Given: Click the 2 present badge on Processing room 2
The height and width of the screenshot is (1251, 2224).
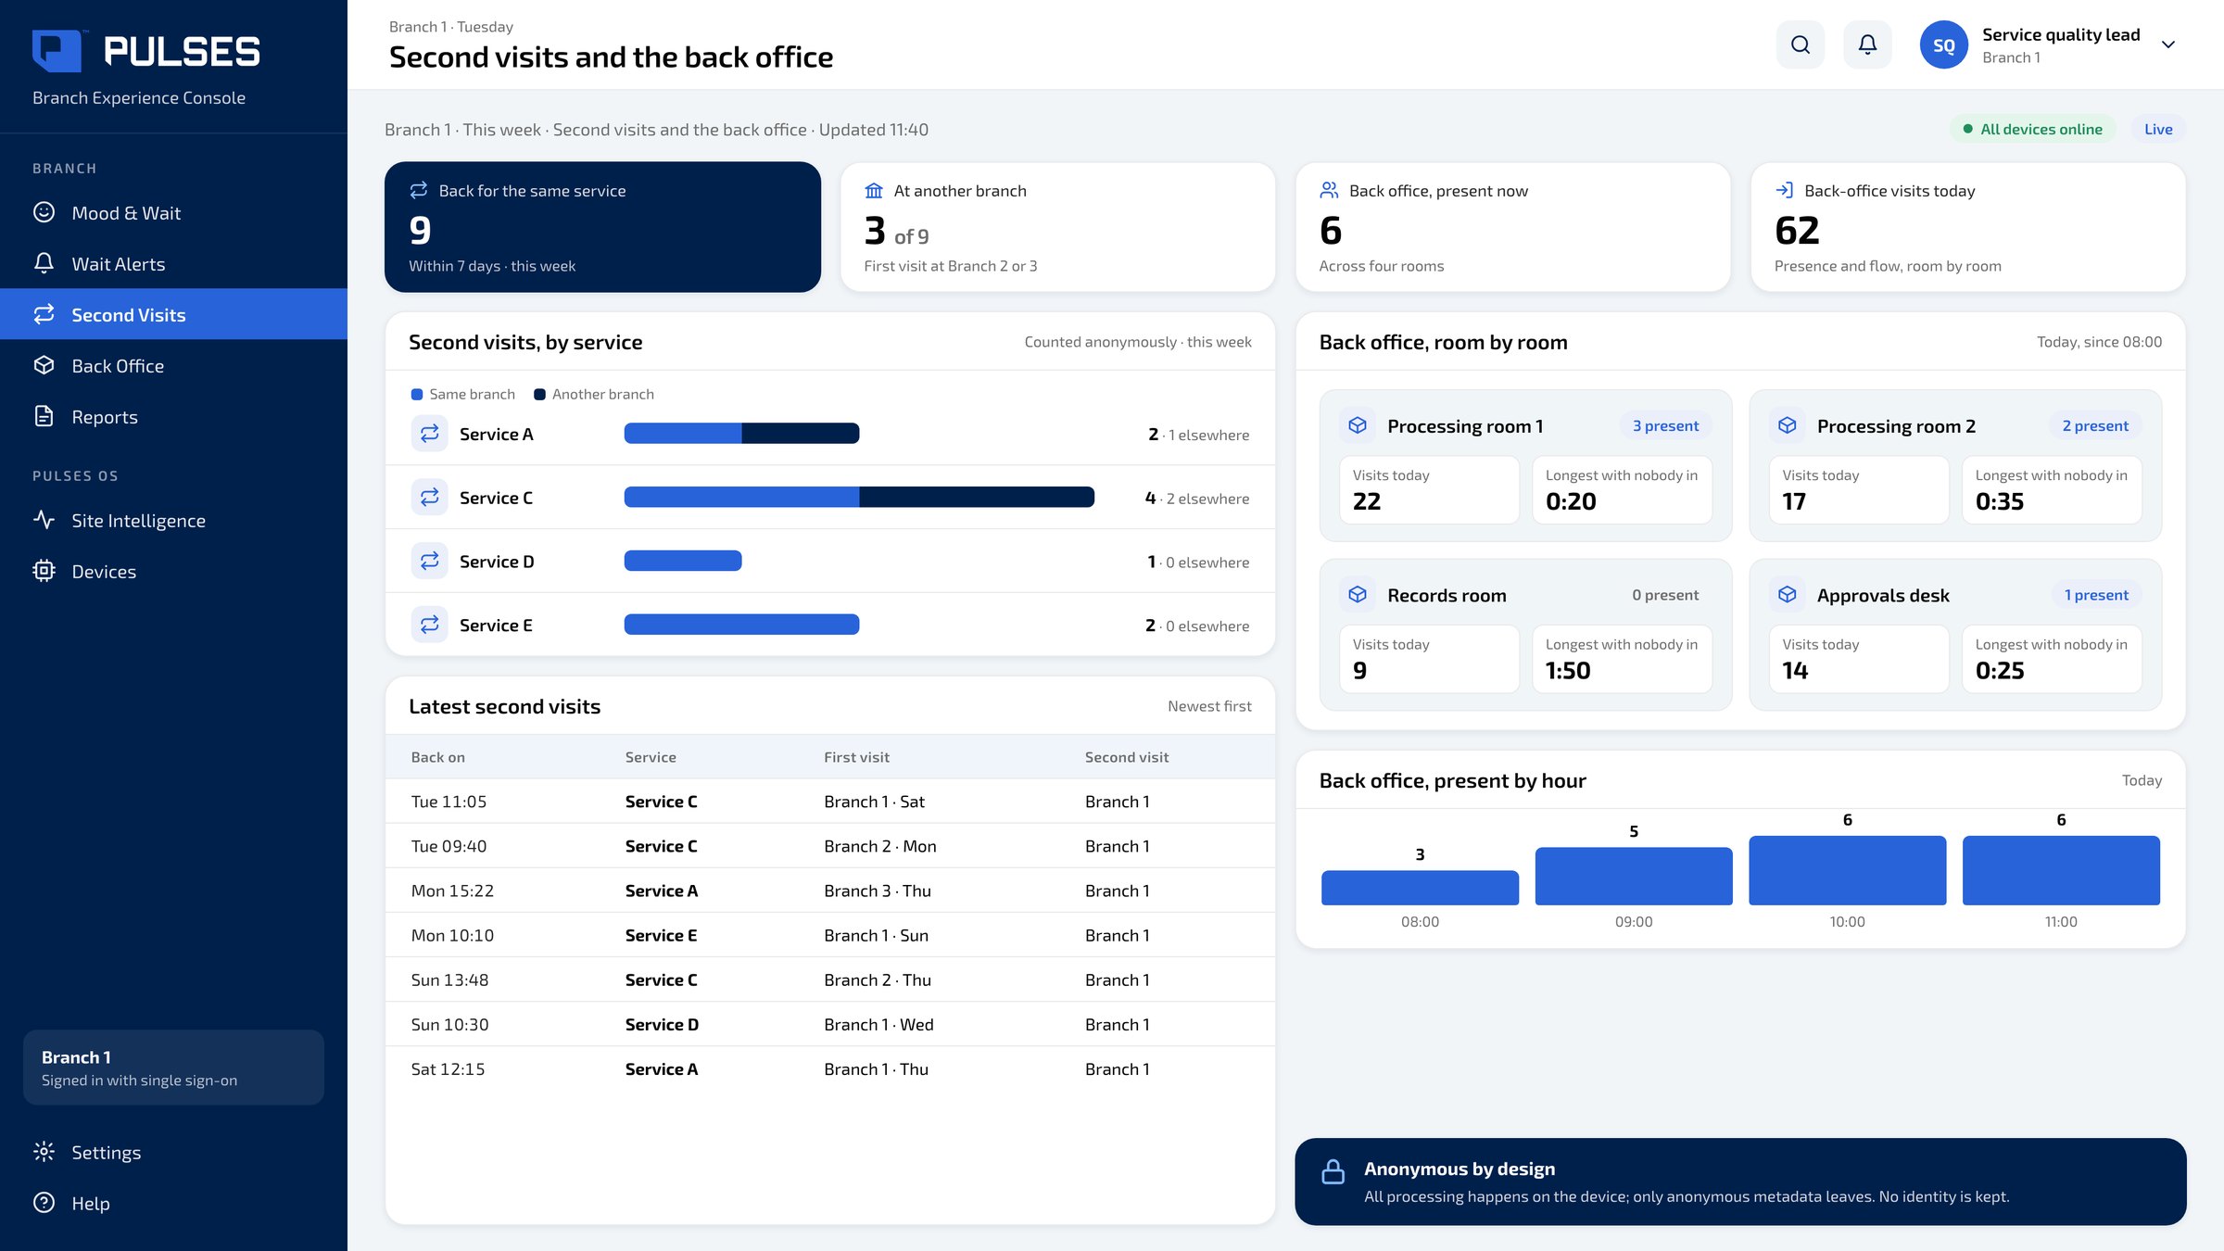Looking at the screenshot, I should pos(2095,425).
